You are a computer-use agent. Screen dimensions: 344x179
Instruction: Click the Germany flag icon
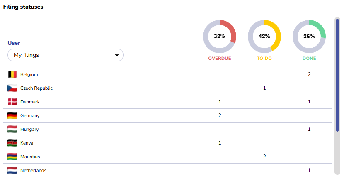pyautogui.click(x=12, y=115)
